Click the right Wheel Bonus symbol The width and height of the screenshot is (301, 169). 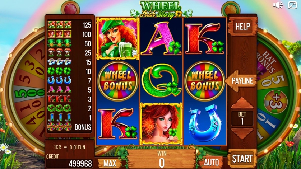tap(205, 81)
